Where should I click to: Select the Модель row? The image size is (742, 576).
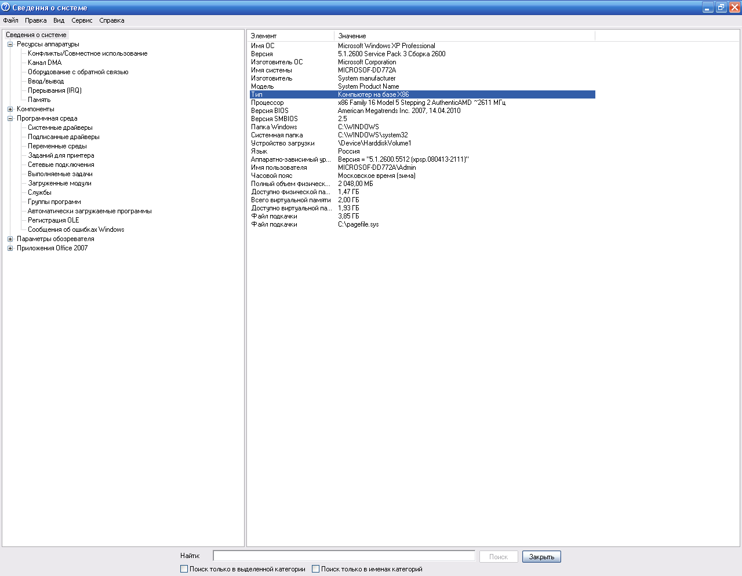pyautogui.click(x=423, y=86)
